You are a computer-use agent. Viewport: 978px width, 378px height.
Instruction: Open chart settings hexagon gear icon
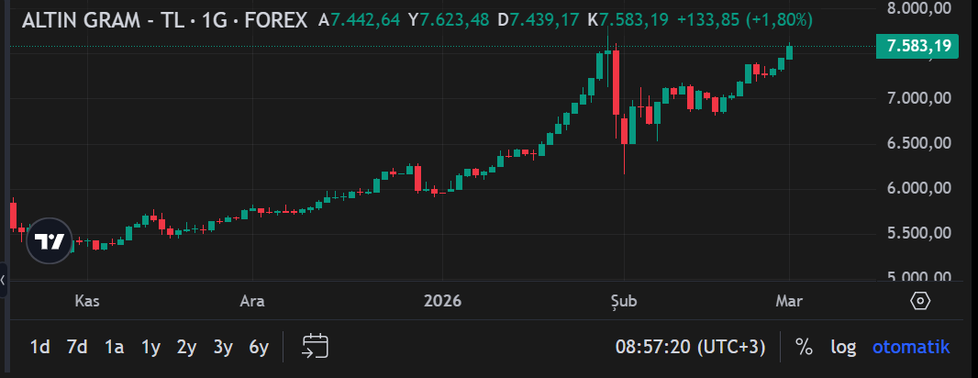point(920,301)
